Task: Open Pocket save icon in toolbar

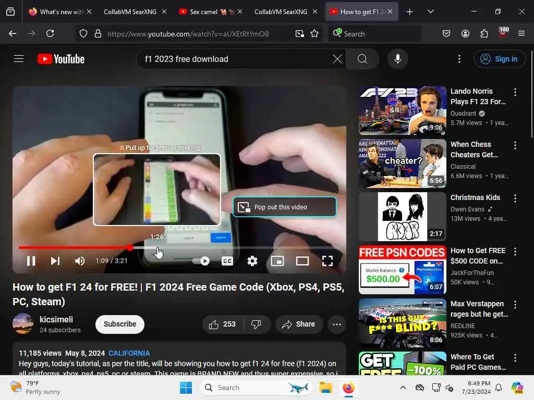Action: tap(446, 33)
